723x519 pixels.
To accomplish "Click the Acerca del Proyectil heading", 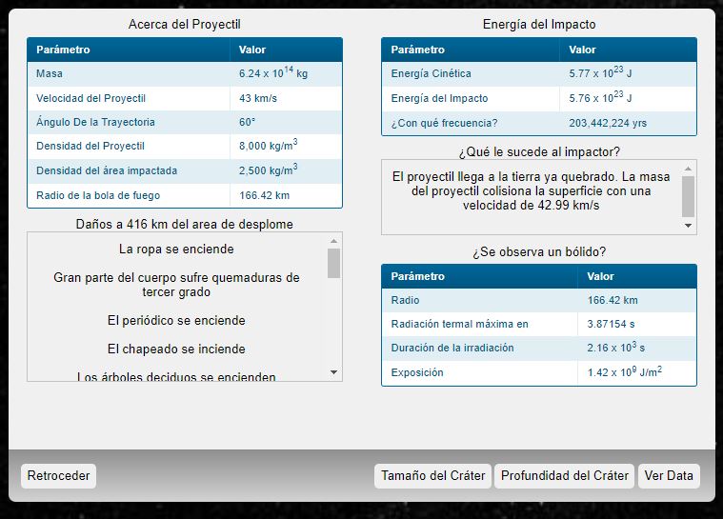I will point(185,25).
